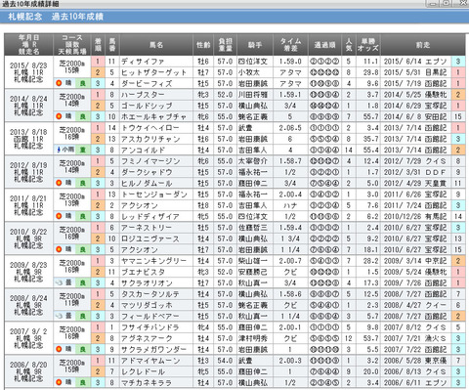This screenshot has height=390, width=469.
Task: Click the 単勝オッズ column header
Action: click(368, 45)
